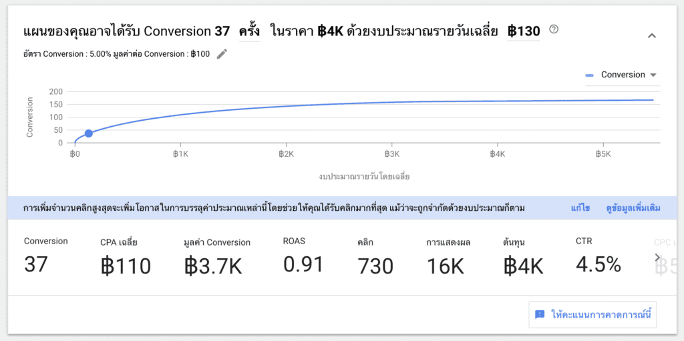Image resolution: width=684 pixels, height=341 pixels.
Task: Click the ฿3K x-axis chart label
Action: click(391, 154)
